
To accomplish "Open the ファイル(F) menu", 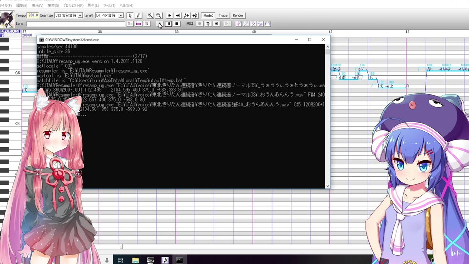I will (x=6, y=6).
